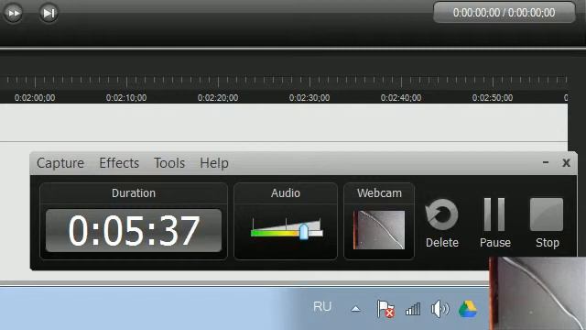The image size is (586, 330).
Task: Stop the recording
Action: pyautogui.click(x=547, y=223)
